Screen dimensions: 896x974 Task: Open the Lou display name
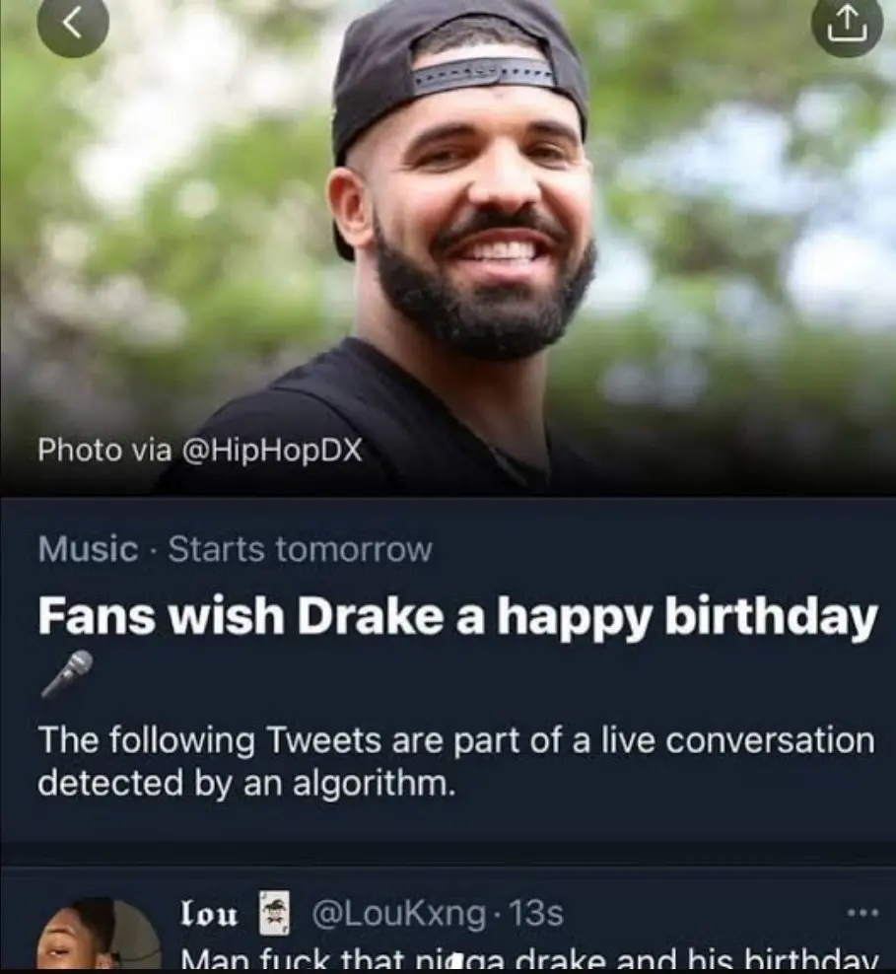pyautogui.click(x=211, y=914)
